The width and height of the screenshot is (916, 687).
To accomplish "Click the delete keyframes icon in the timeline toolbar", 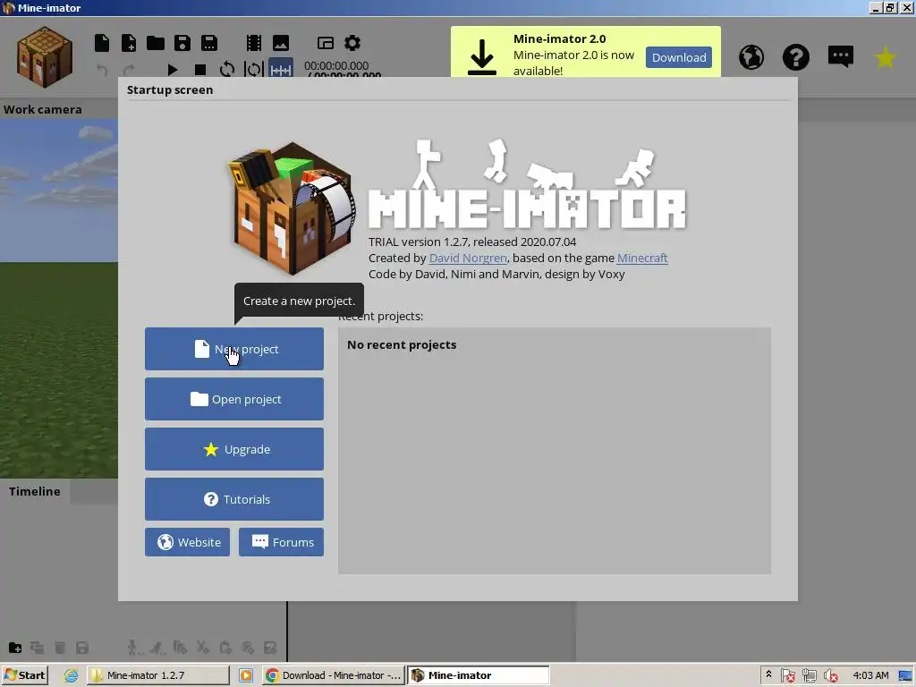I will (248, 648).
